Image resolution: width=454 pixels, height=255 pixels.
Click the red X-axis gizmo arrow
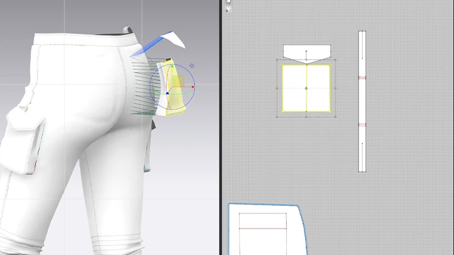pyautogui.click(x=193, y=86)
